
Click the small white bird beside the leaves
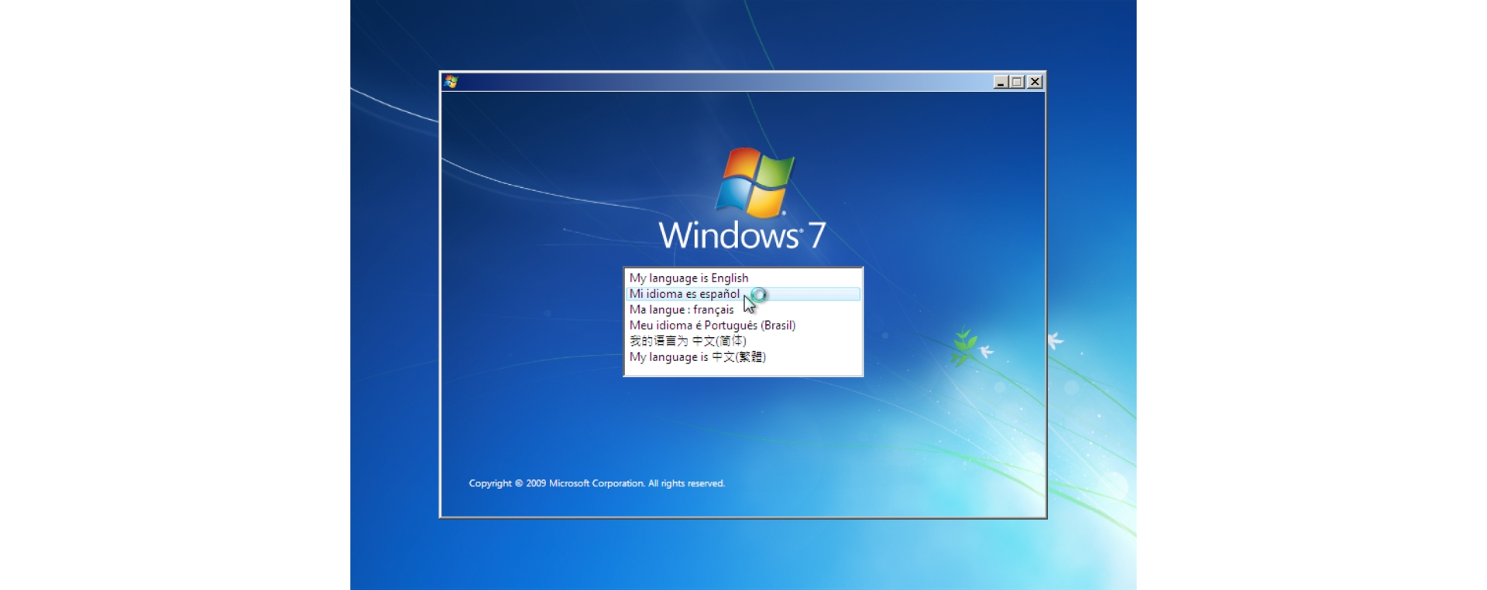click(987, 352)
